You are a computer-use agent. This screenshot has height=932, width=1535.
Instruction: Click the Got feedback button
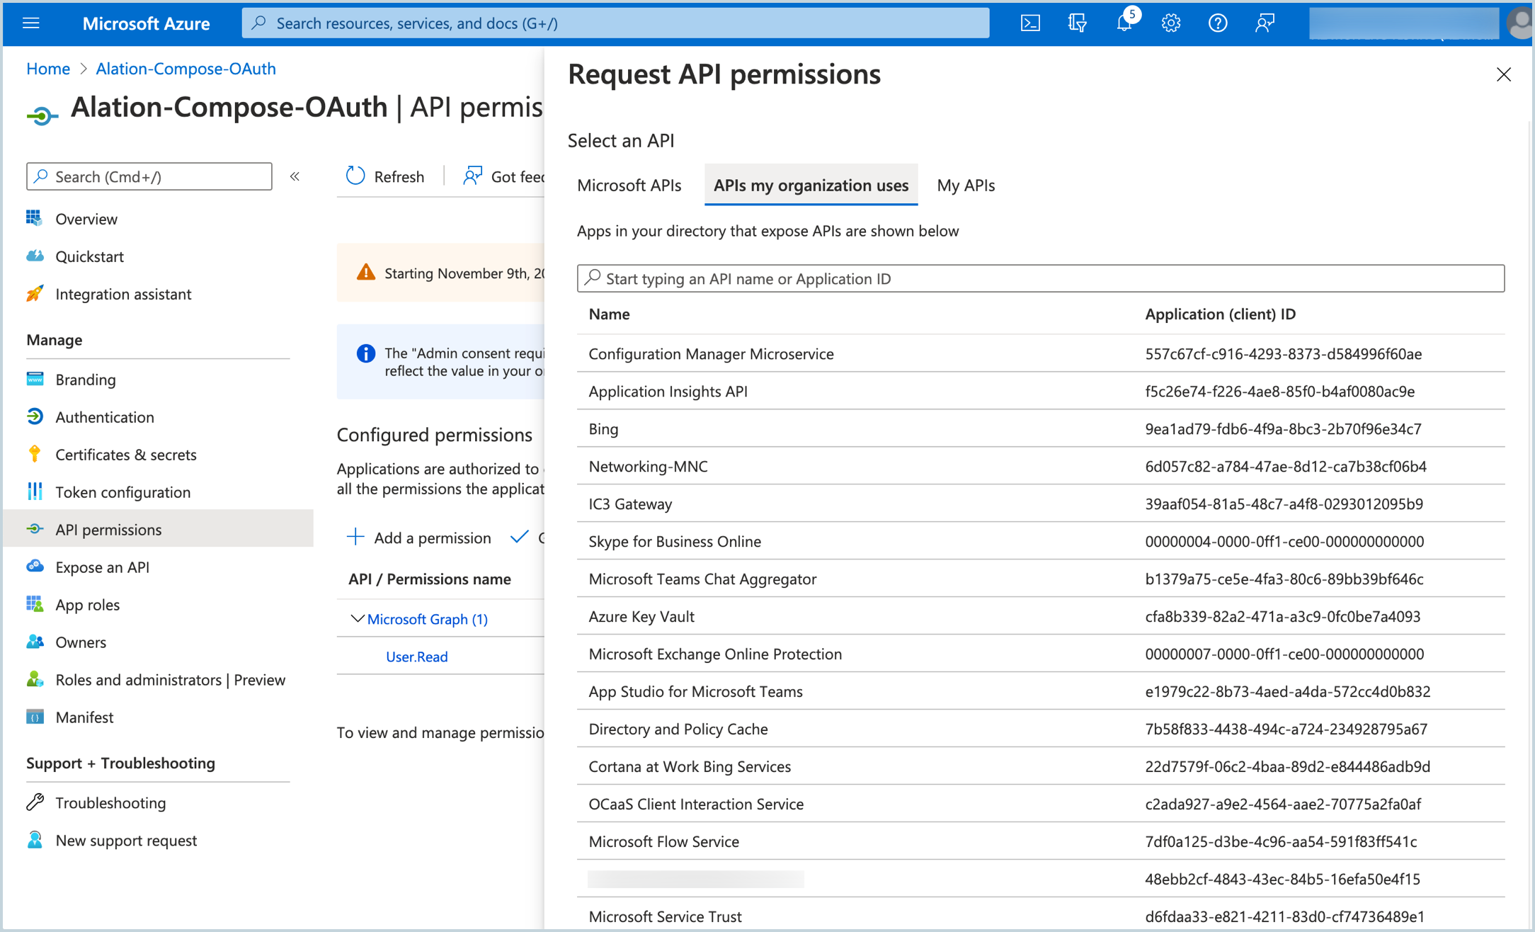click(x=503, y=176)
